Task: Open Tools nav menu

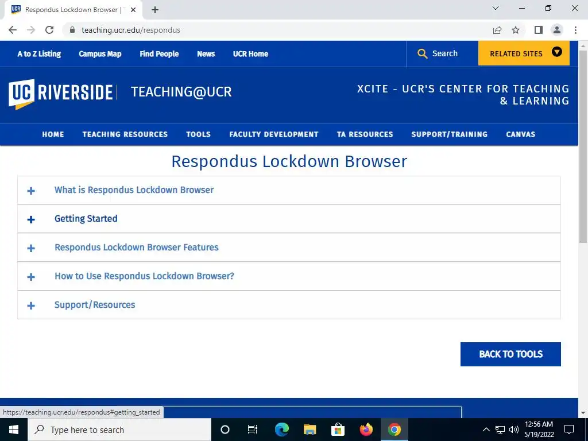Action: pos(198,134)
